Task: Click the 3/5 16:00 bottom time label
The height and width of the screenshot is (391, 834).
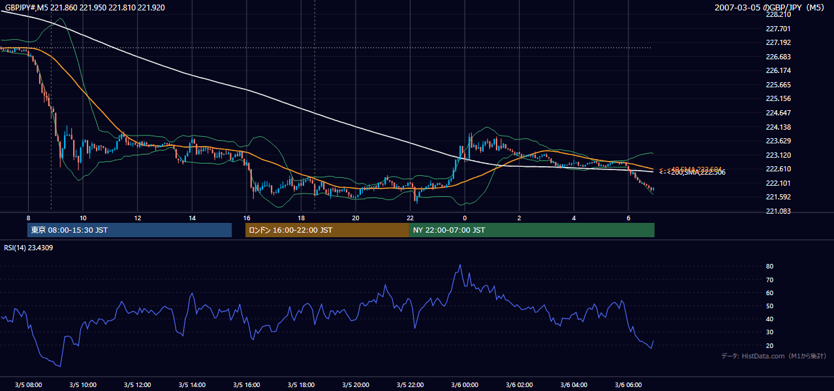Action: pyautogui.click(x=246, y=384)
